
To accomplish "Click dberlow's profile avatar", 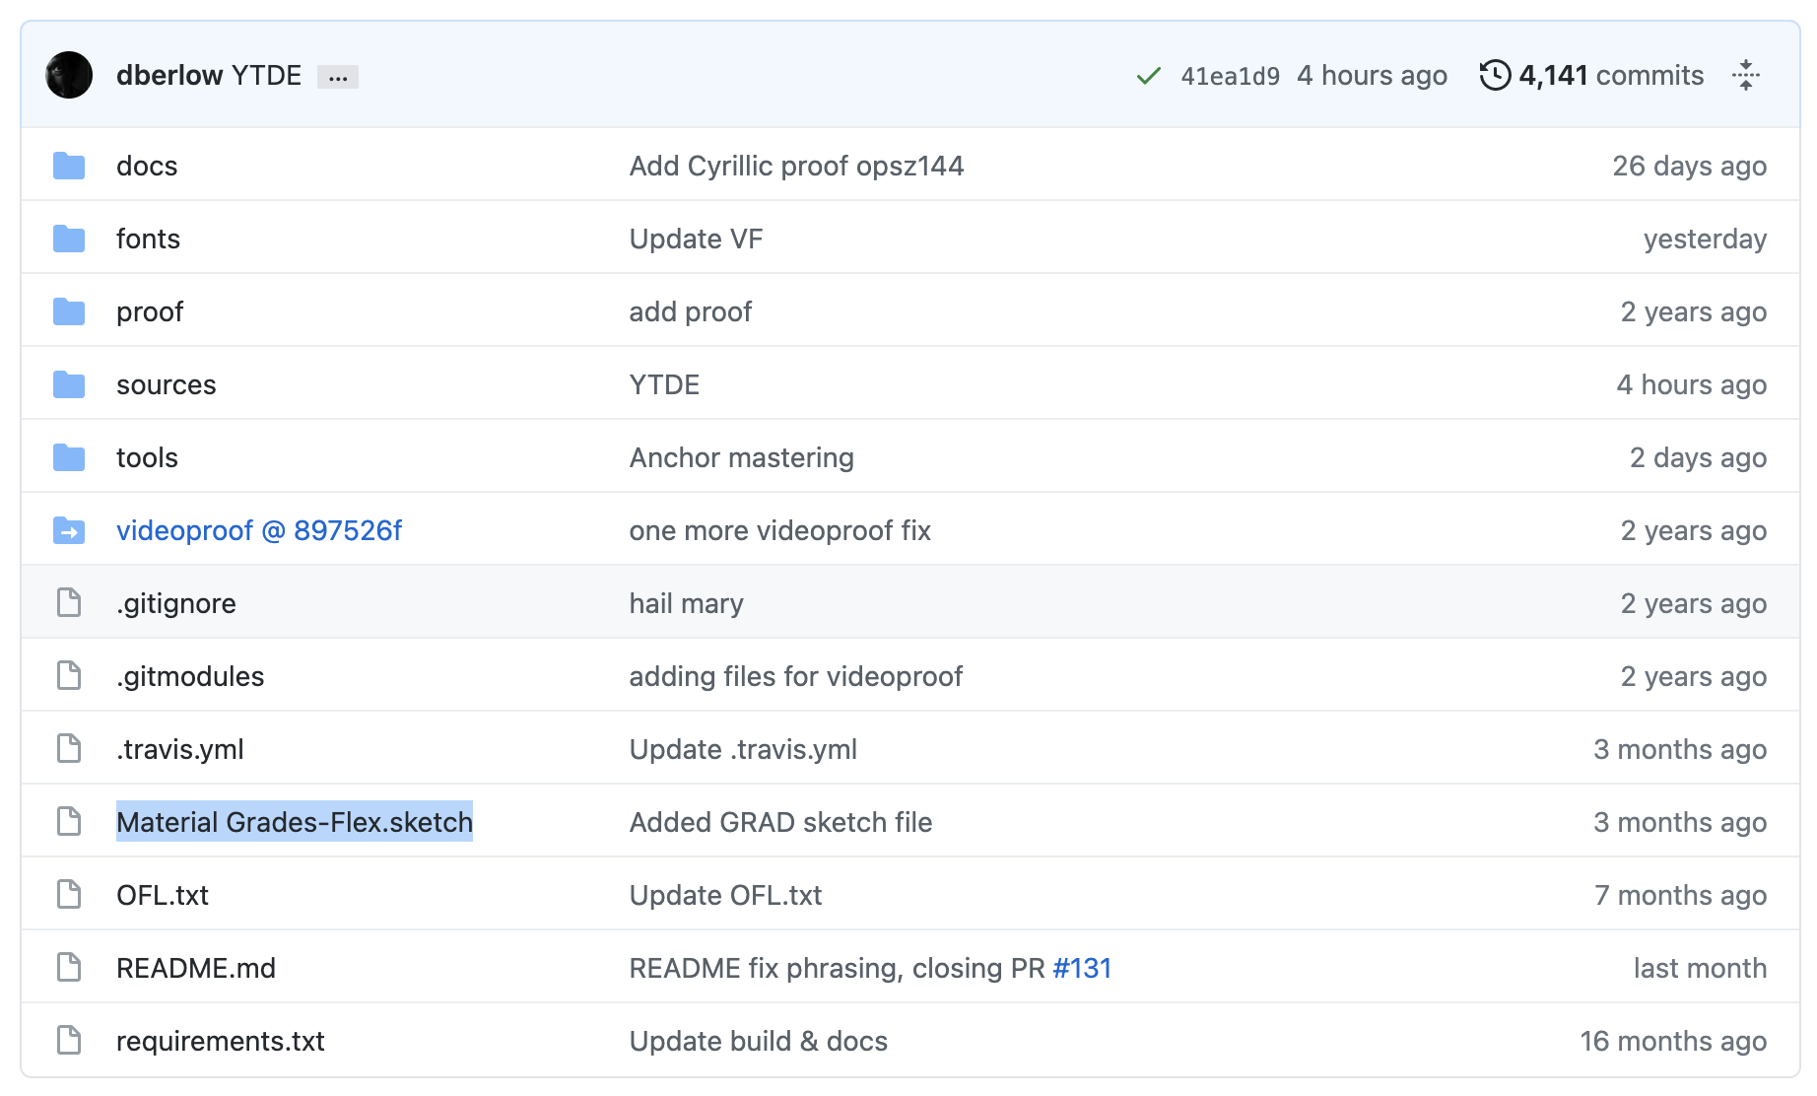I will [x=69, y=75].
